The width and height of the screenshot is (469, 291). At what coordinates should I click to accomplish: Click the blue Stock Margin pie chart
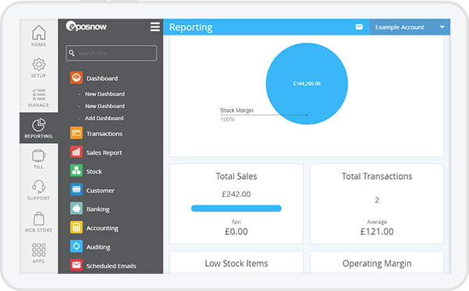307,84
